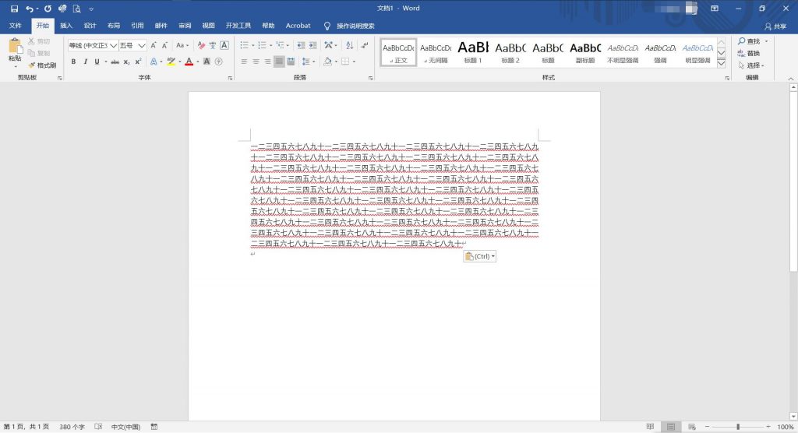Center align the text
Image resolution: width=798 pixels, height=433 pixels.
point(256,62)
